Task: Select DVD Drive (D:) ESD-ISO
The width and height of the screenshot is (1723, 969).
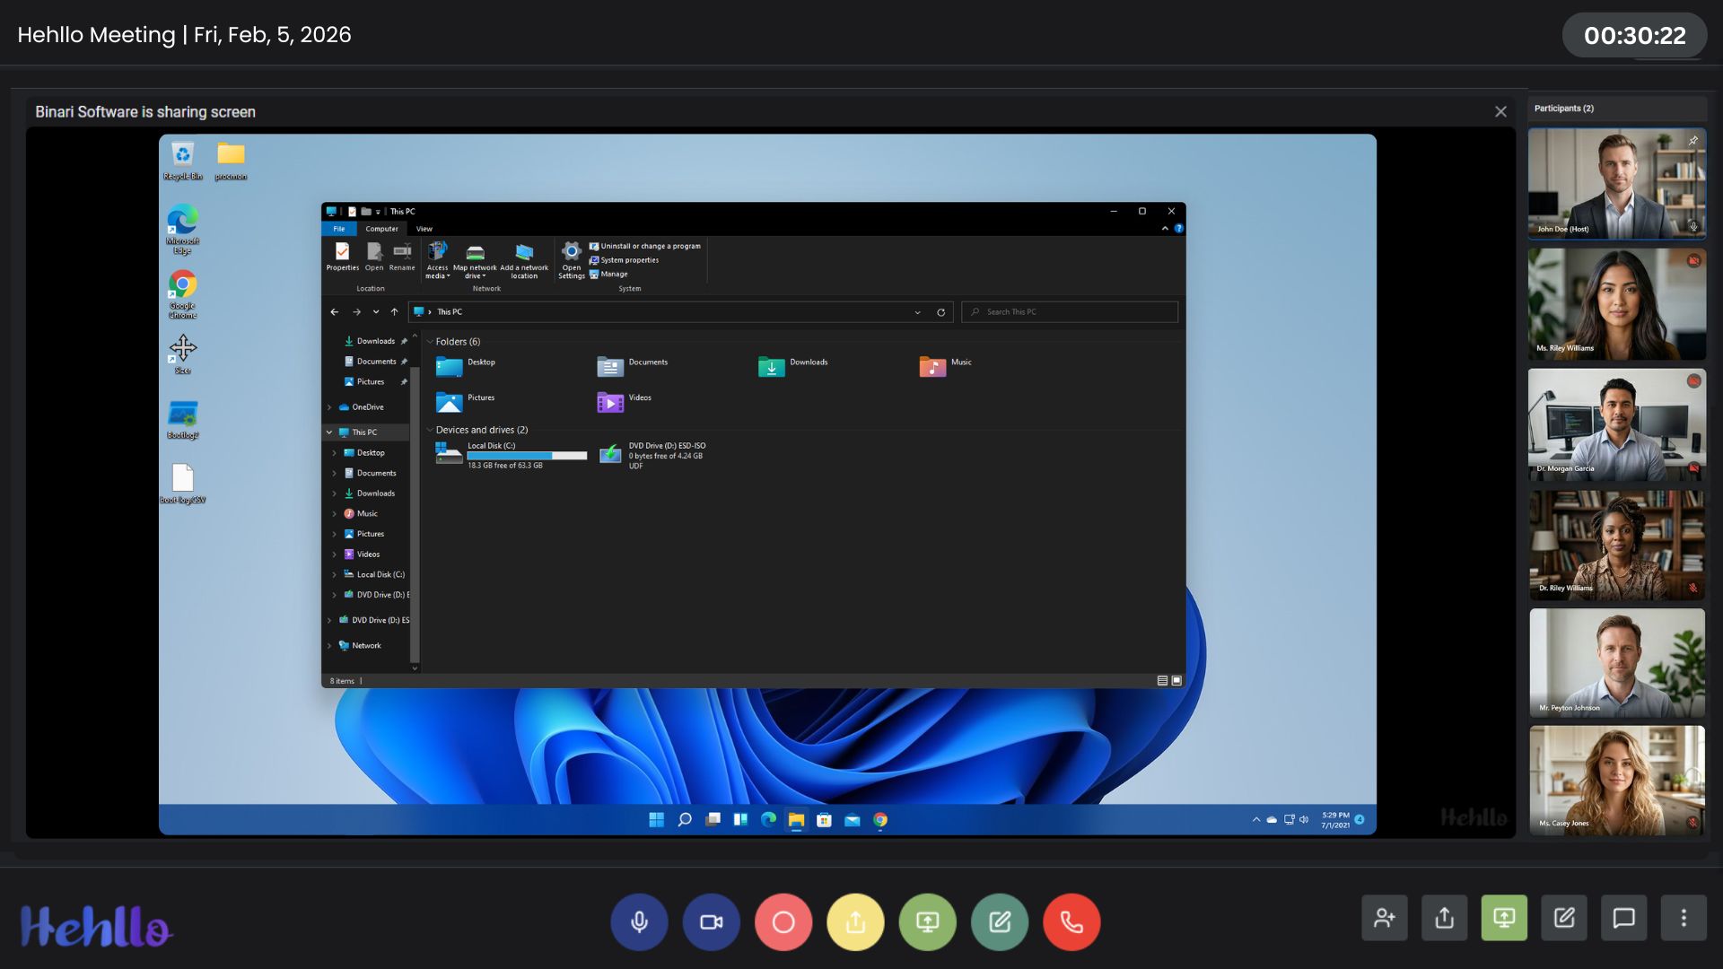Action: (652, 455)
